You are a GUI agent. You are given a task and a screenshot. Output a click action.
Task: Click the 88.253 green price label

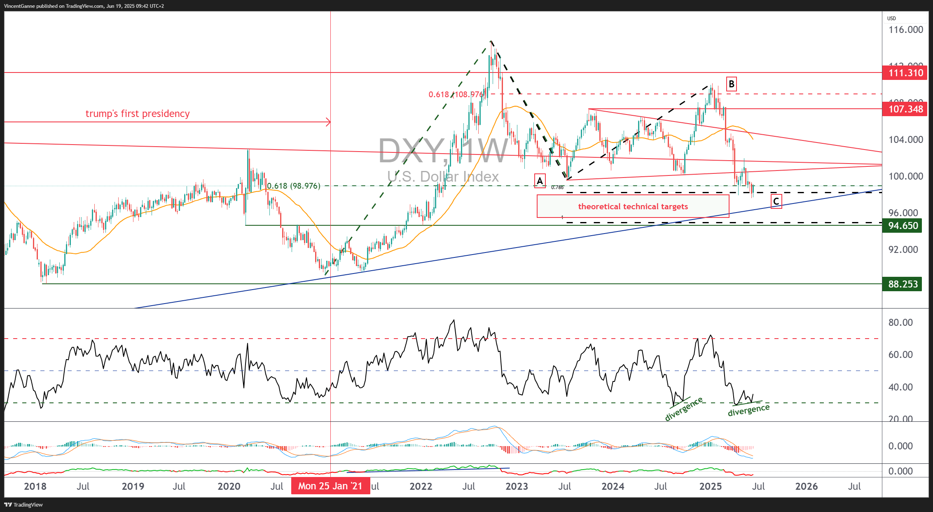coord(902,284)
